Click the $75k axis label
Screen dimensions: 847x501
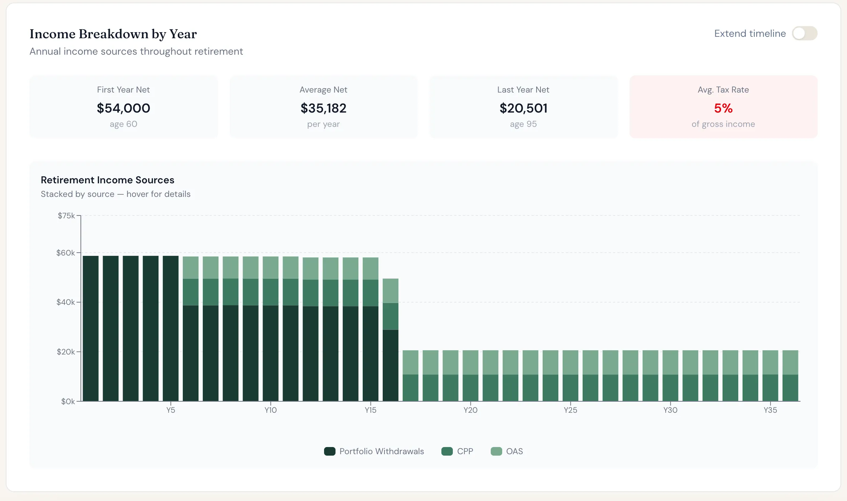66,216
